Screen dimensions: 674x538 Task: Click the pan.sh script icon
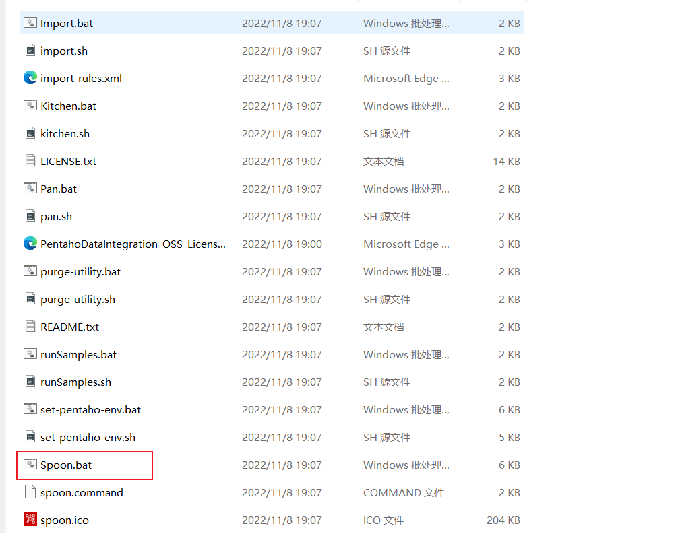[30, 216]
